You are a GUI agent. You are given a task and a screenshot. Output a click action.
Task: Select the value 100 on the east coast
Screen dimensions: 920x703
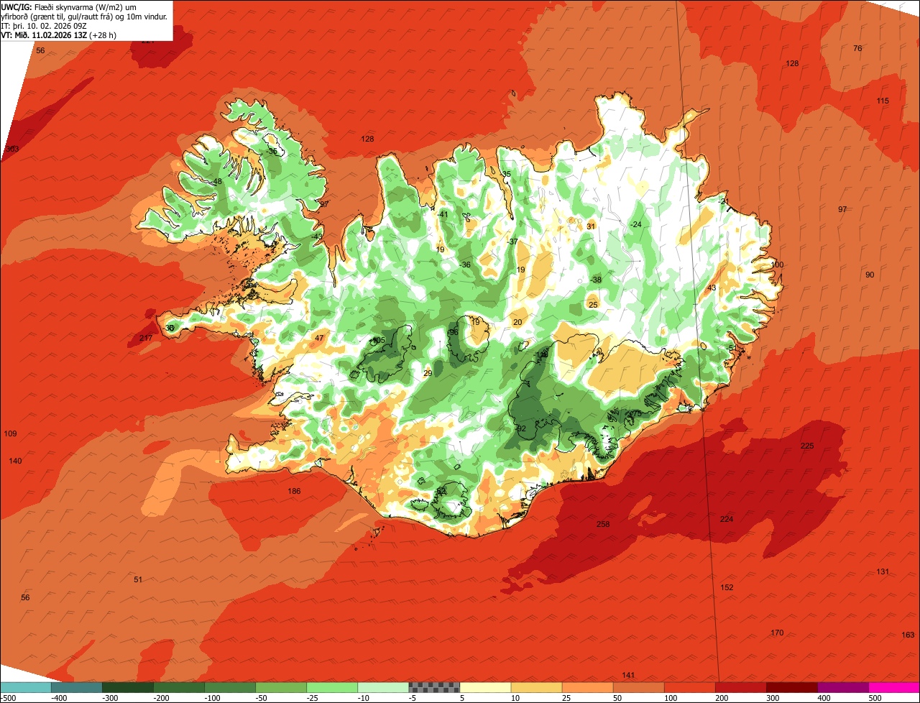click(x=777, y=265)
